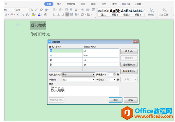
Task: Click the character shading A icon
Action: click(x=45, y=14)
